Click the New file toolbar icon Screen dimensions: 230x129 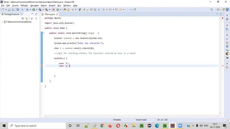click(3, 10)
